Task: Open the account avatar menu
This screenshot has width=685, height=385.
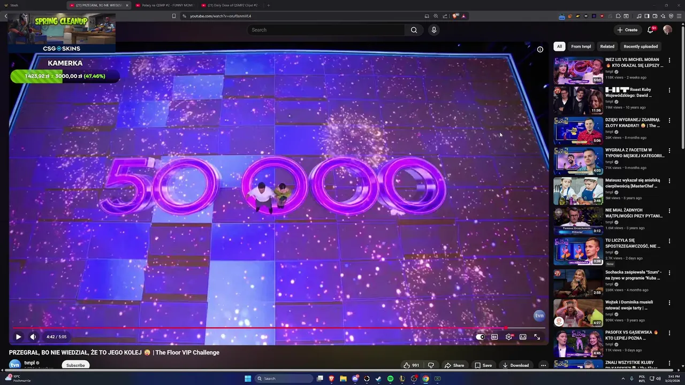Action: coord(667,30)
